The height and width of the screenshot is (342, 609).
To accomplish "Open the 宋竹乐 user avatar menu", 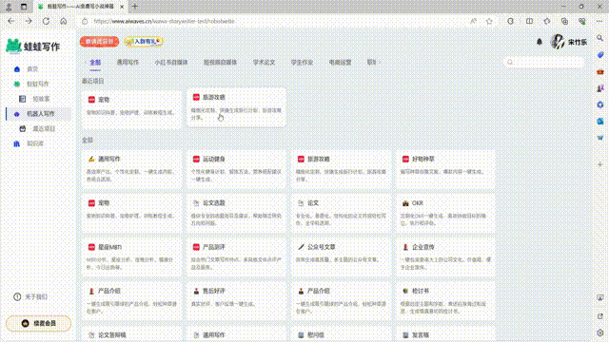I will (558, 42).
